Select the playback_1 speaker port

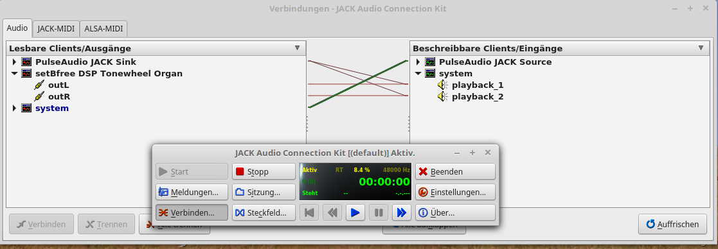pos(478,85)
